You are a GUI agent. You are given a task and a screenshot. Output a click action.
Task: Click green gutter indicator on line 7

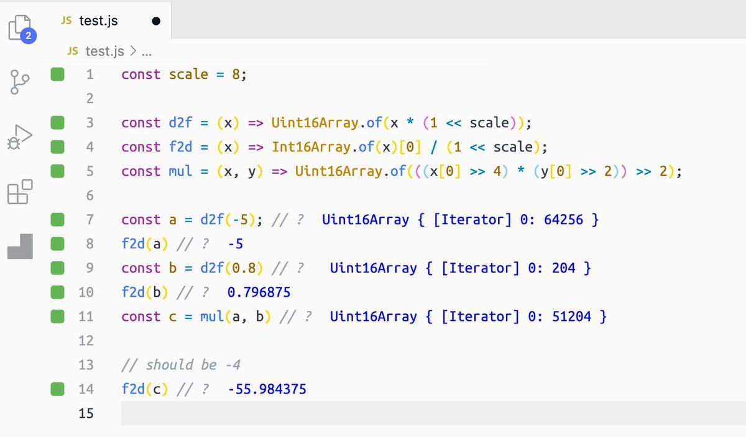click(x=58, y=220)
